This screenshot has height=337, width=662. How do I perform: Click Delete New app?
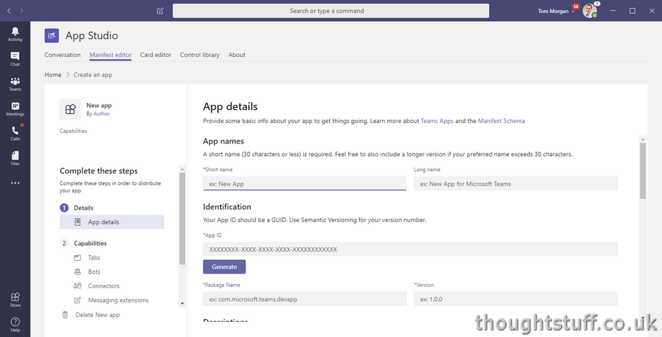pos(97,315)
